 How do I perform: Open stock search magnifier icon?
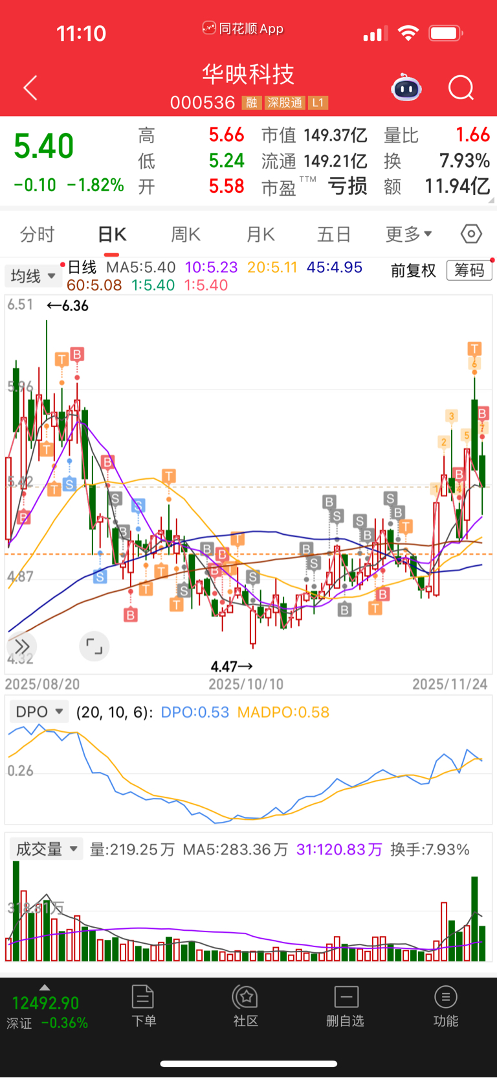(461, 88)
